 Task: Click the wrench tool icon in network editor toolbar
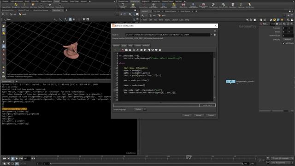[x=247, y=20]
